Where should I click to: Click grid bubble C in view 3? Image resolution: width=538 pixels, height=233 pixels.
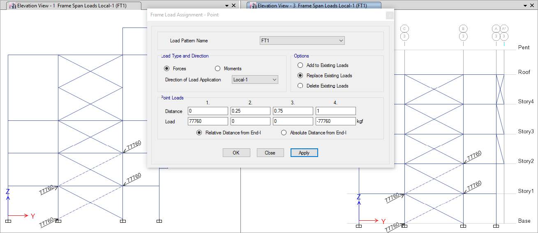coord(404,28)
